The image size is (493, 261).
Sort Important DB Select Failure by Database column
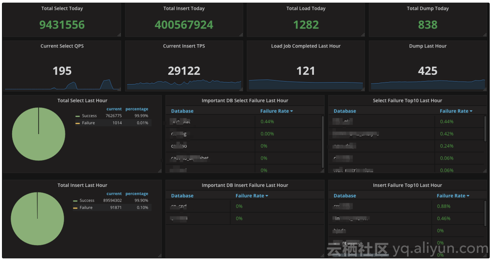182,111
